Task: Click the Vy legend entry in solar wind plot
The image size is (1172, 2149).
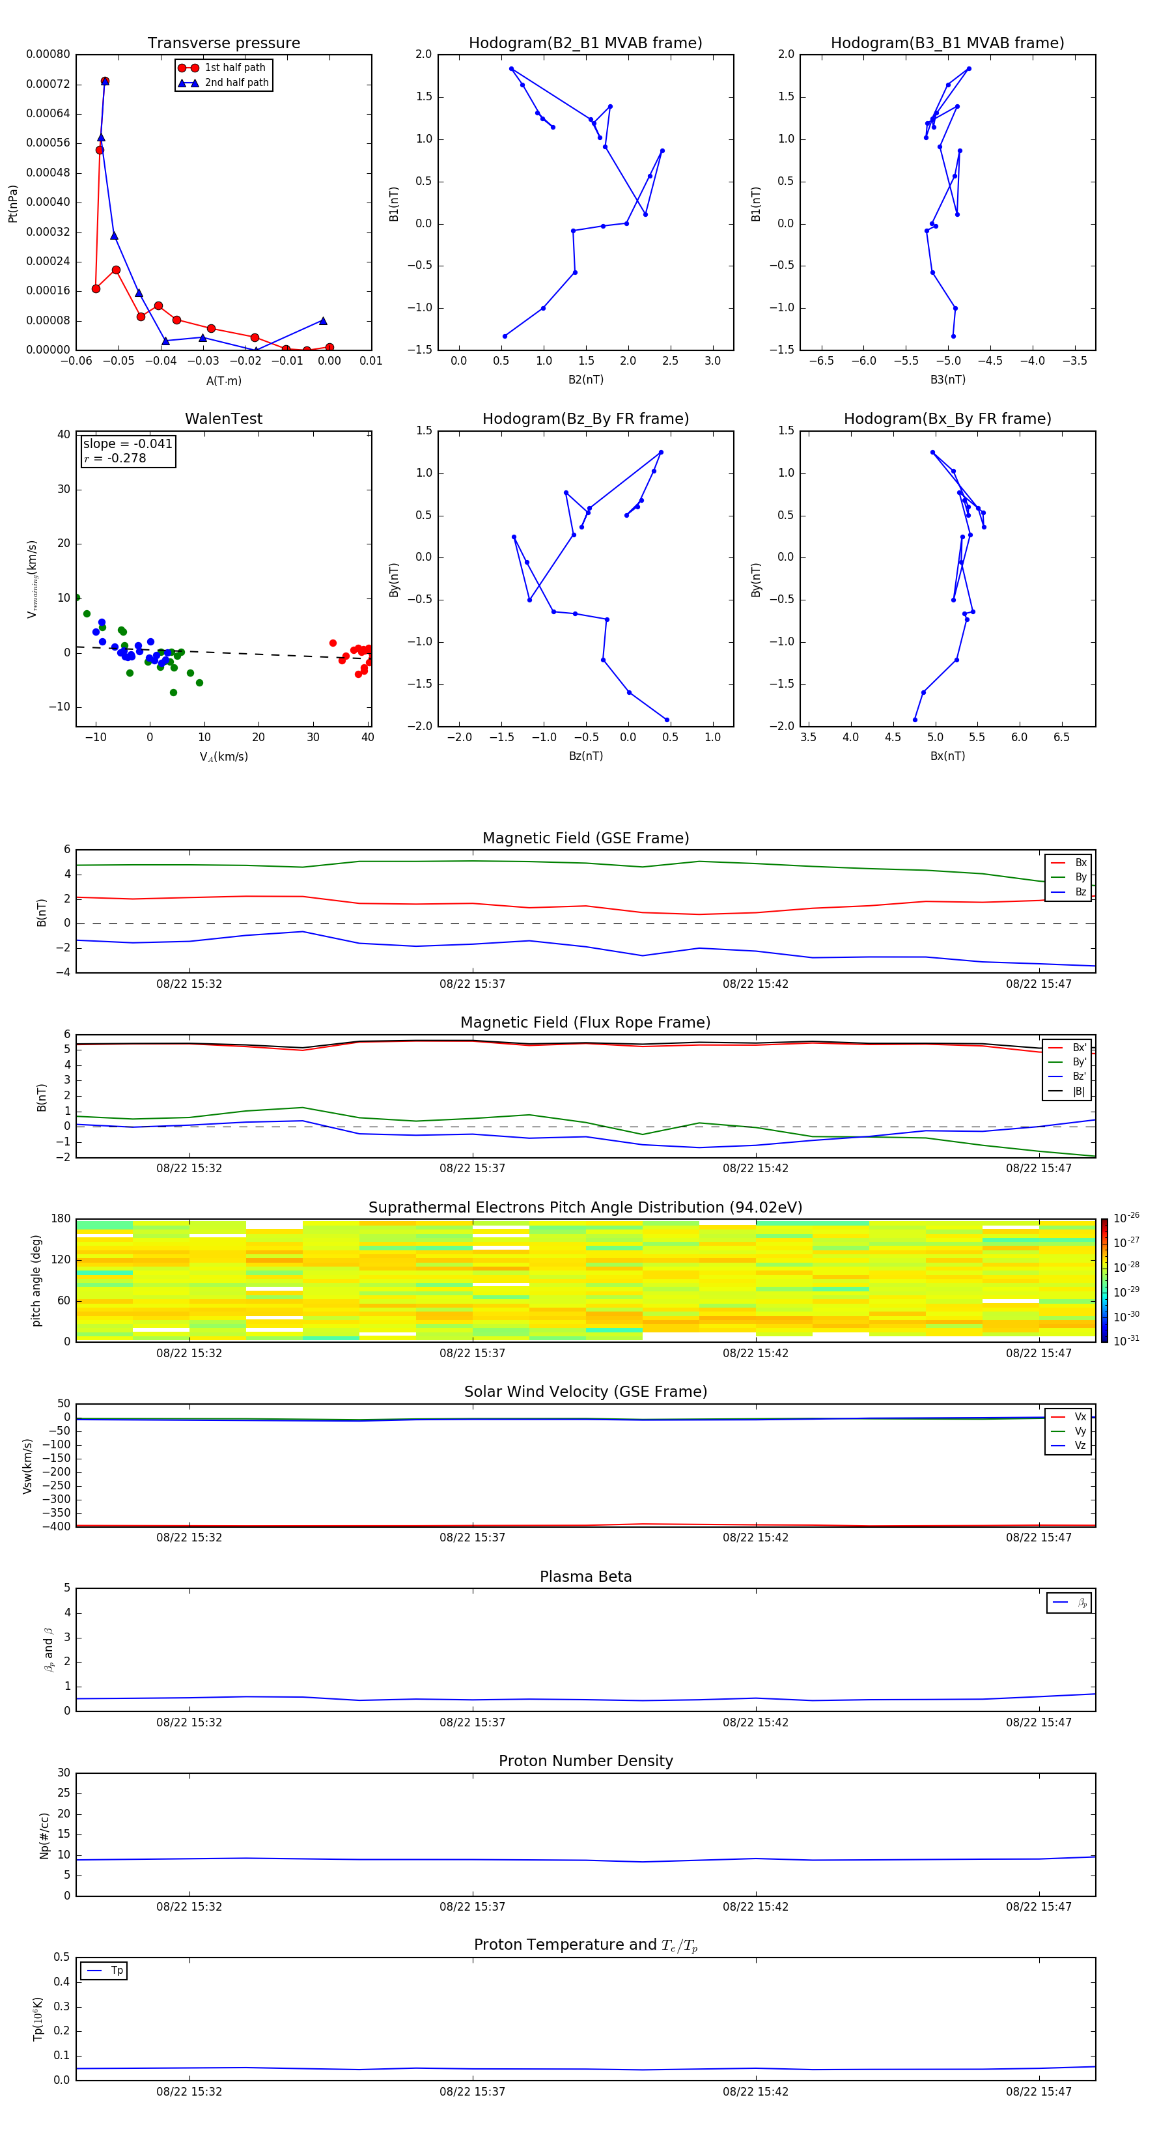Action: (x=1068, y=1431)
